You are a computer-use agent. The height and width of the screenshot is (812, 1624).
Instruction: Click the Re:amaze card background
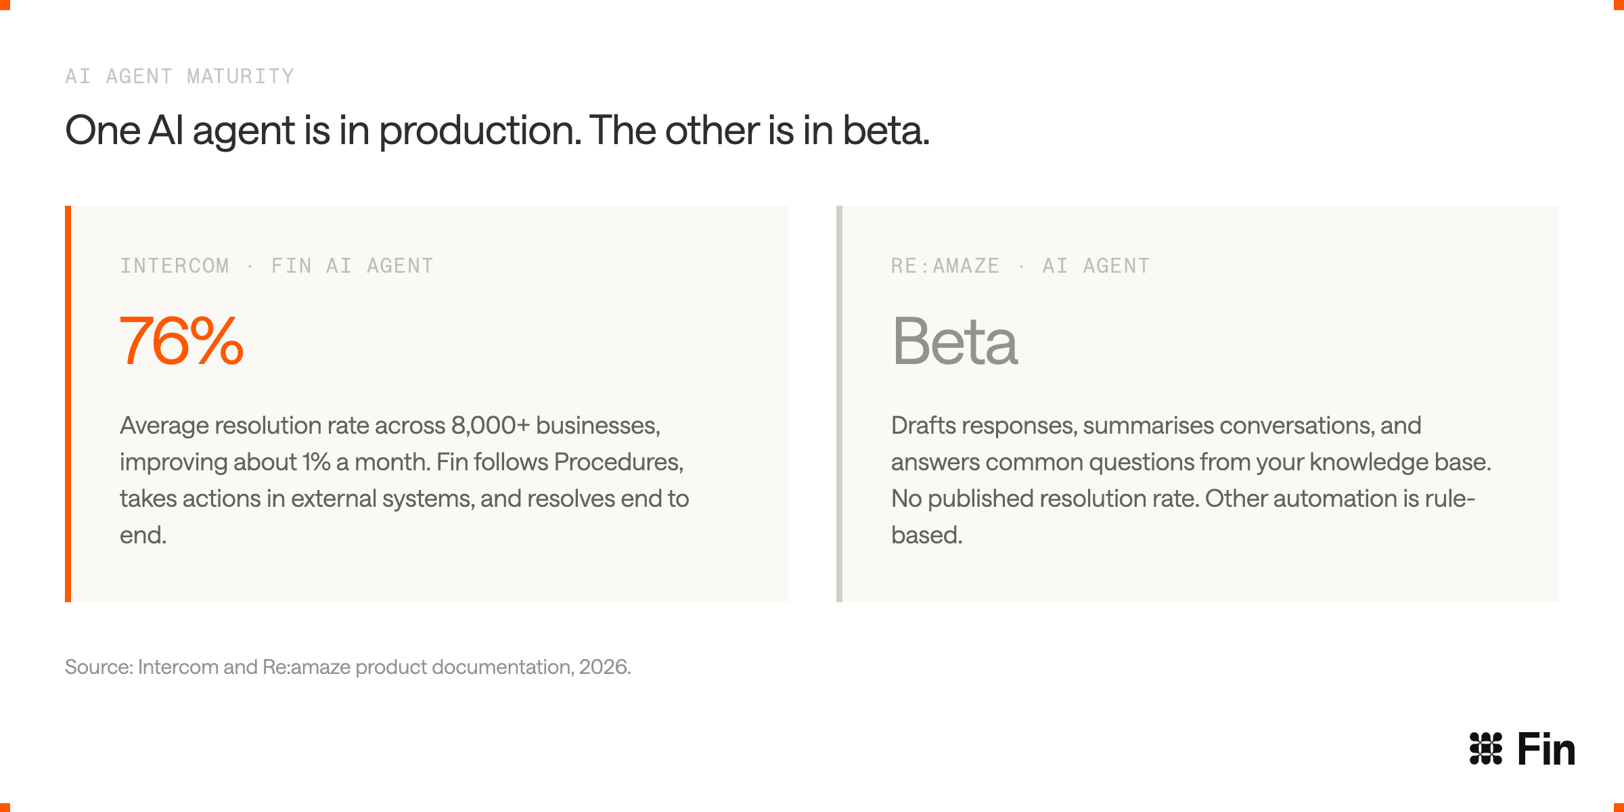[x=1200, y=404]
